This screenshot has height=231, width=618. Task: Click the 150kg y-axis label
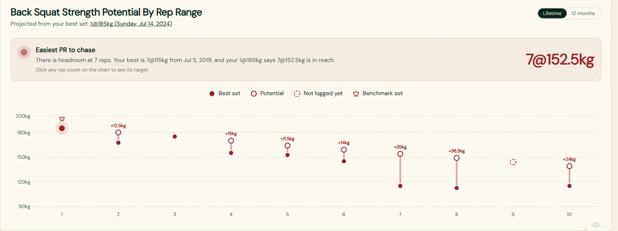coord(23,157)
